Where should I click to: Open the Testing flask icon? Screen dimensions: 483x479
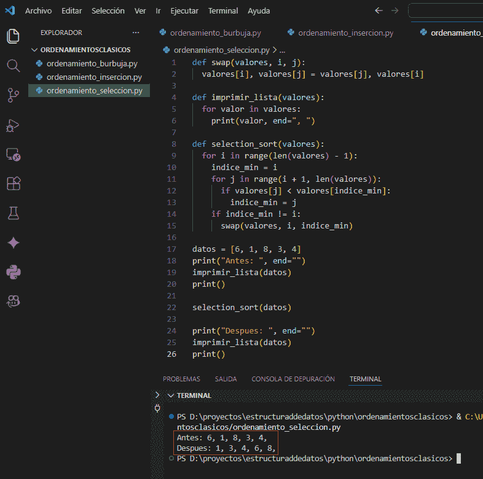point(13,213)
